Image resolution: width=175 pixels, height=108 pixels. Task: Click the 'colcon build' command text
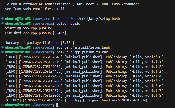[x=68, y=23]
